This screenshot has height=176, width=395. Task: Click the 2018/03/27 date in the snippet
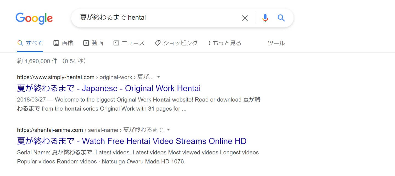(32, 100)
